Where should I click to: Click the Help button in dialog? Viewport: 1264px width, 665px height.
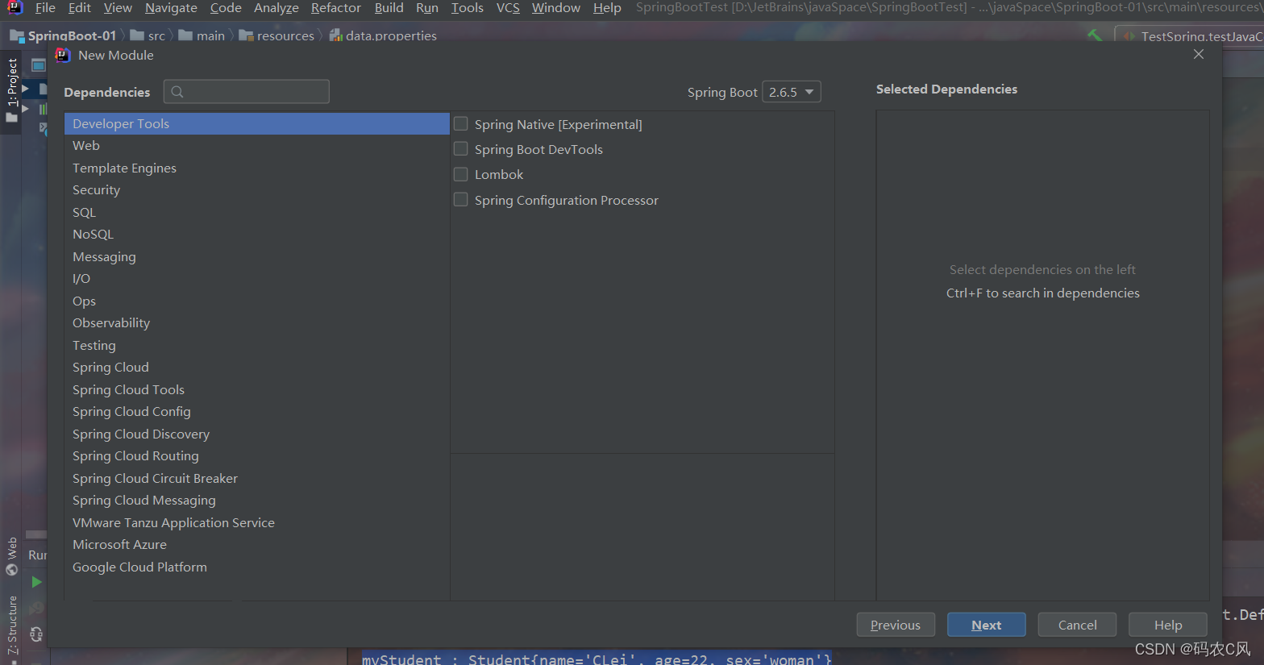point(1168,625)
